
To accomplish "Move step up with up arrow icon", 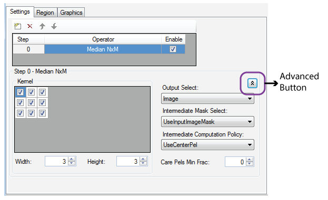I will [x=42, y=26].
